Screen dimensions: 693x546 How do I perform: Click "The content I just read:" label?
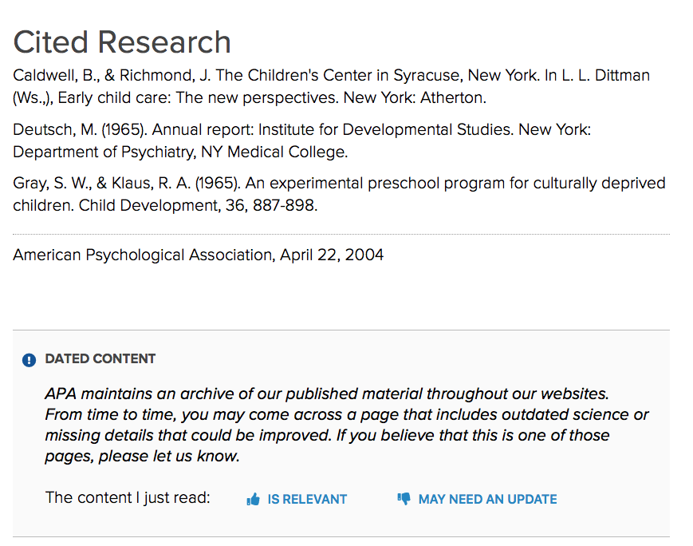[x=128, y=498]
